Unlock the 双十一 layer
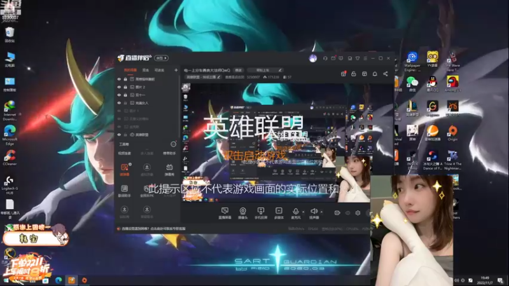Viewport: 509px width, 286px height. [x=125, y=95]
